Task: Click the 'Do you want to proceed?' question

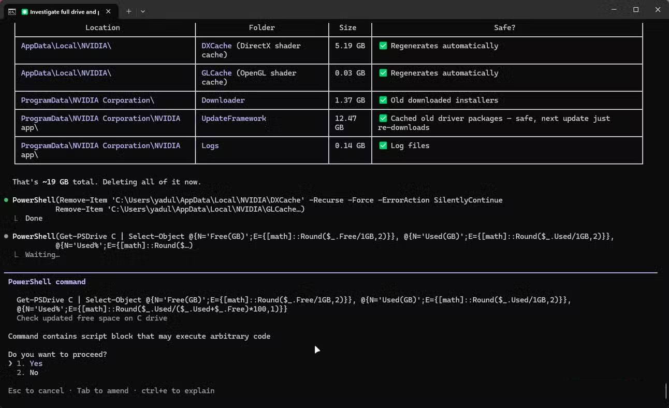Action: click(x=57, y=354)
